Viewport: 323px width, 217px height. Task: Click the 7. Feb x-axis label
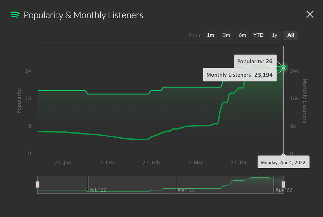coord(107,162)
